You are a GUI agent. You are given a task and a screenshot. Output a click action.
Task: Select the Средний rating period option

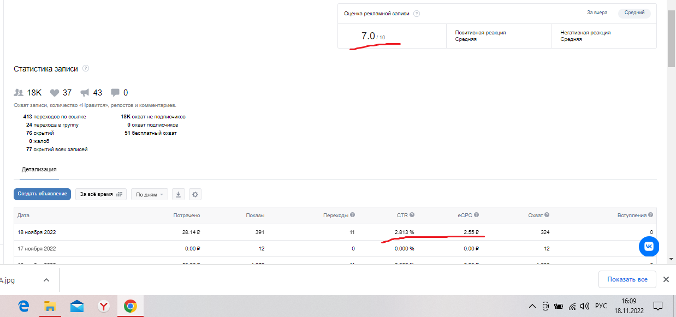tap(634, 13)
